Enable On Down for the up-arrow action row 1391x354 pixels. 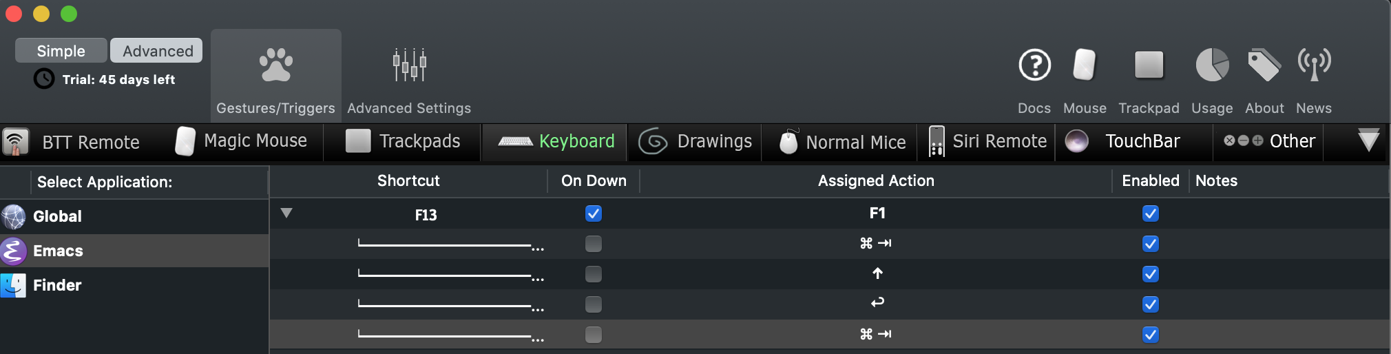[594, 274]
